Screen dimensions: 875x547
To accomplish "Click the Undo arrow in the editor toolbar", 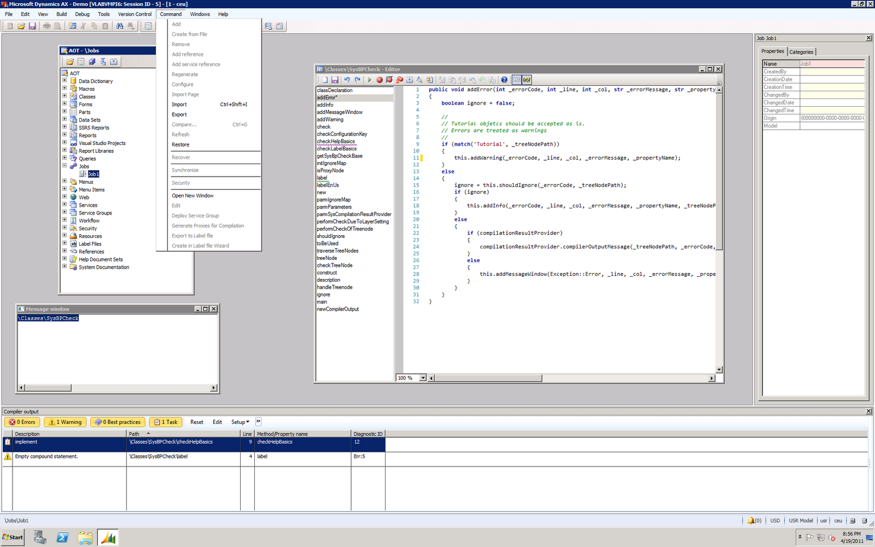I will [347, 80].
